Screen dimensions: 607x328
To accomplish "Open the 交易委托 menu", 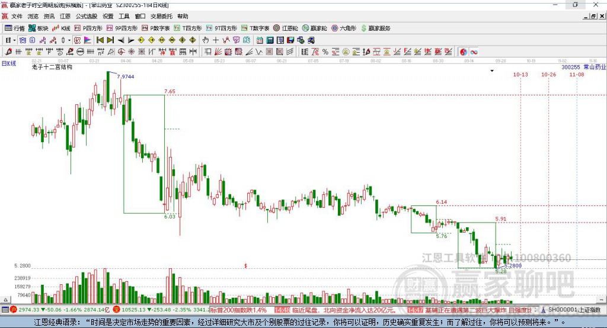I will point(161,16).
